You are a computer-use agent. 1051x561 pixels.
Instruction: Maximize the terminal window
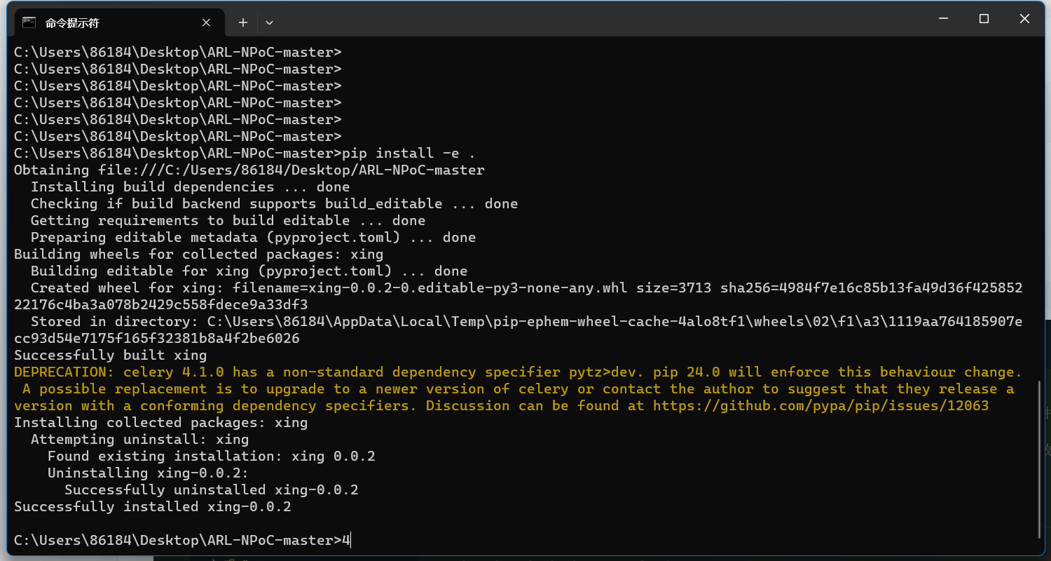pyautogui.click(x=984, y=19)
